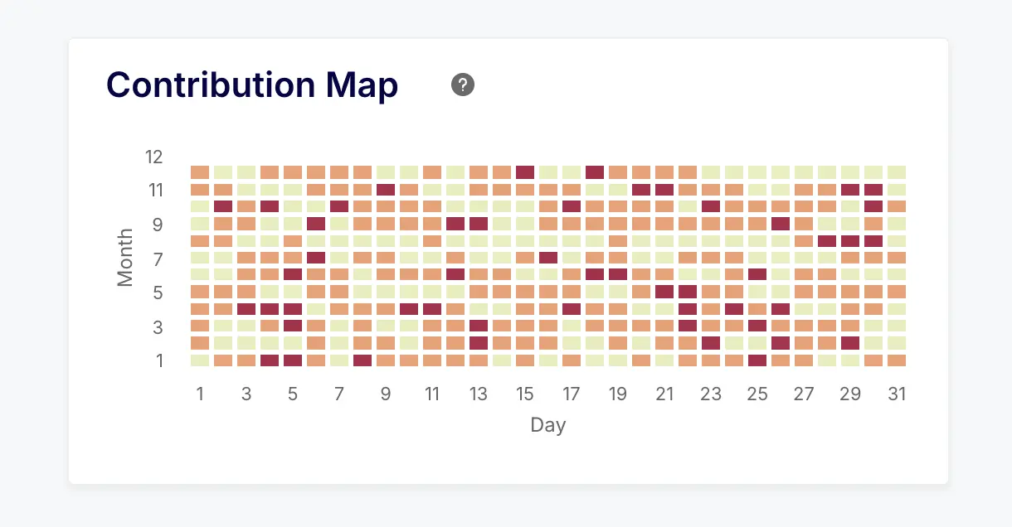This screenshot has width=1012, height=527.
Task: Click the dark red cell at Day 9, Month 11
Action: tap(386, 188)
